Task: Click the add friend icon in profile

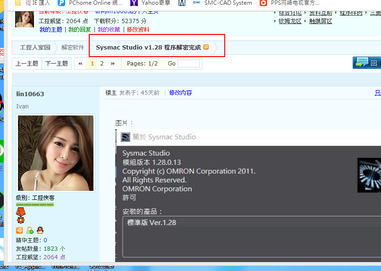Action: tap(30, 230)
